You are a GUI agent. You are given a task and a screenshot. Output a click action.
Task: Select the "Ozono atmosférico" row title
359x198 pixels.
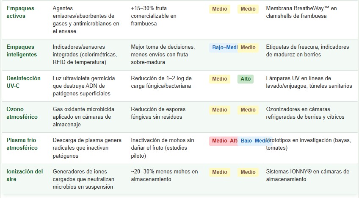click(x=22, y=113)
